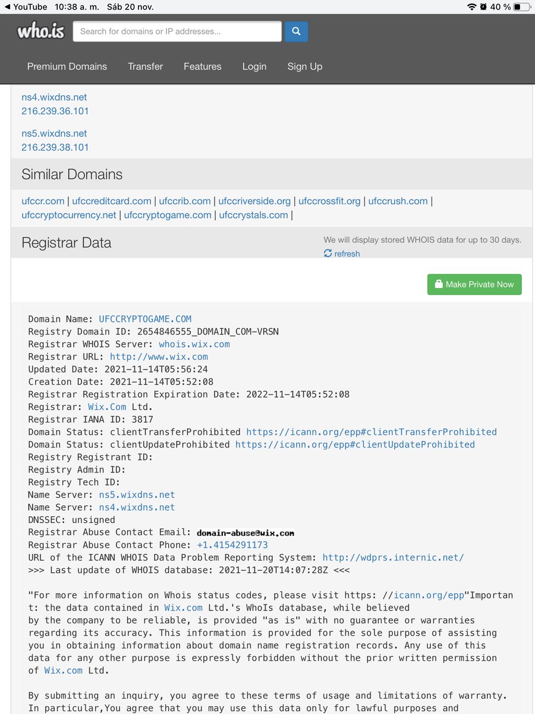Click the Make Private Now button
This screenshot has height=714, width=535.
coord(474,284)
